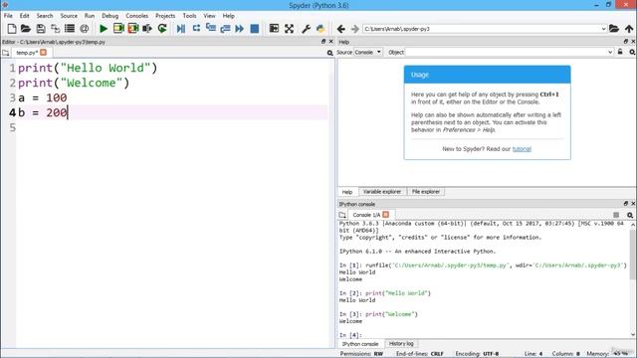Go back with the left arrow

pos(341,29)
